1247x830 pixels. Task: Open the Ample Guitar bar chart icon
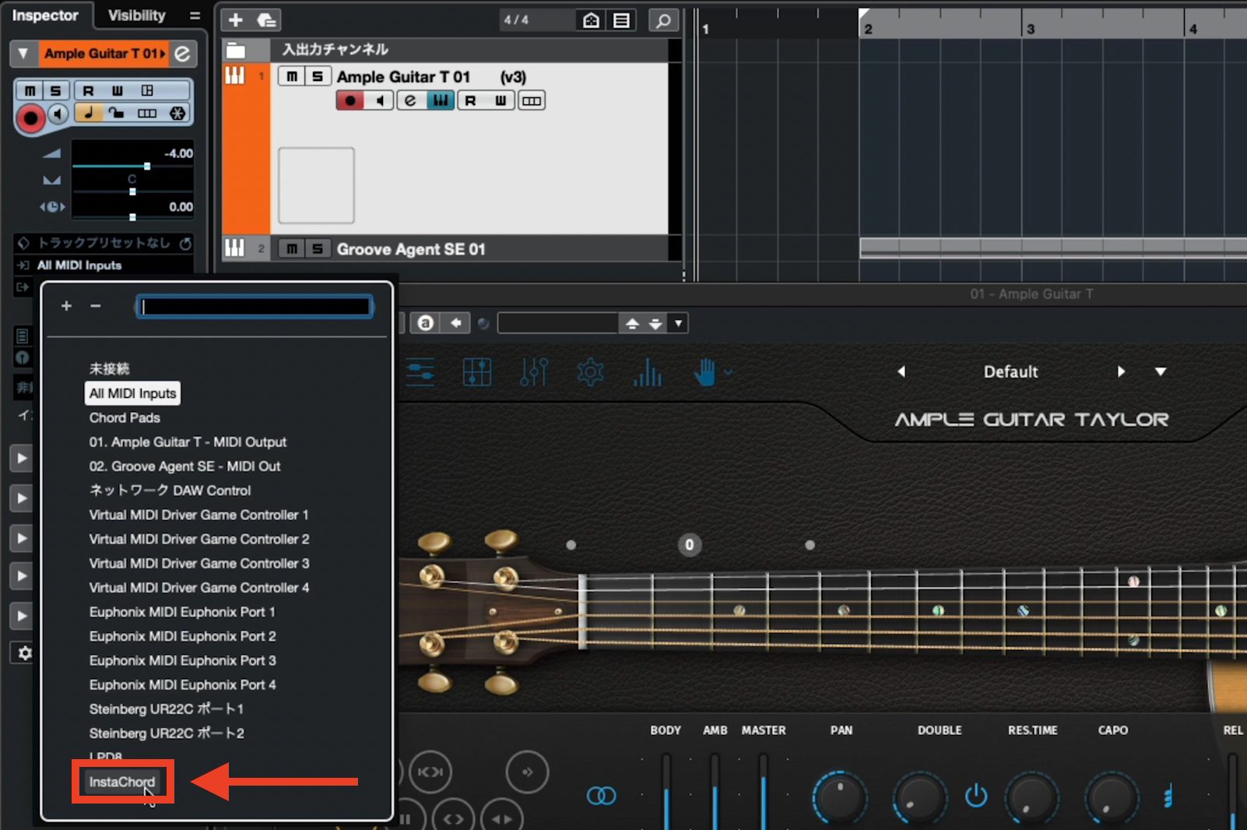tap(648, 372)
